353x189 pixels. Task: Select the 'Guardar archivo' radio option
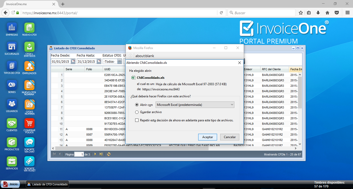[x=137, y=112]
